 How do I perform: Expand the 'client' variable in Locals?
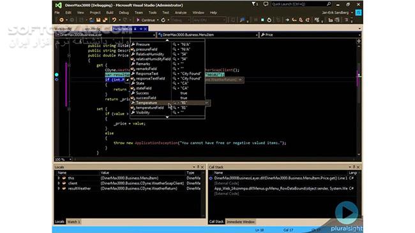pyautogui.click(x=59, y=183)
